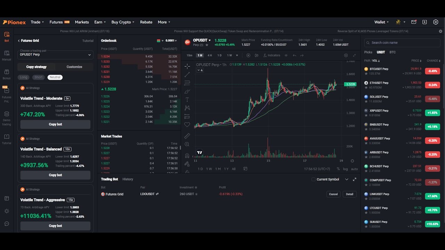
Task: Copy bot for Volatile Trend - Balanced
Action: coord(55,175)
